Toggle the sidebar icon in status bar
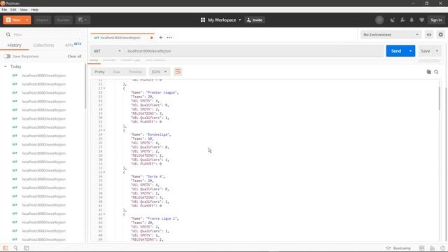448x252 pixels. [x=6, y=248]
